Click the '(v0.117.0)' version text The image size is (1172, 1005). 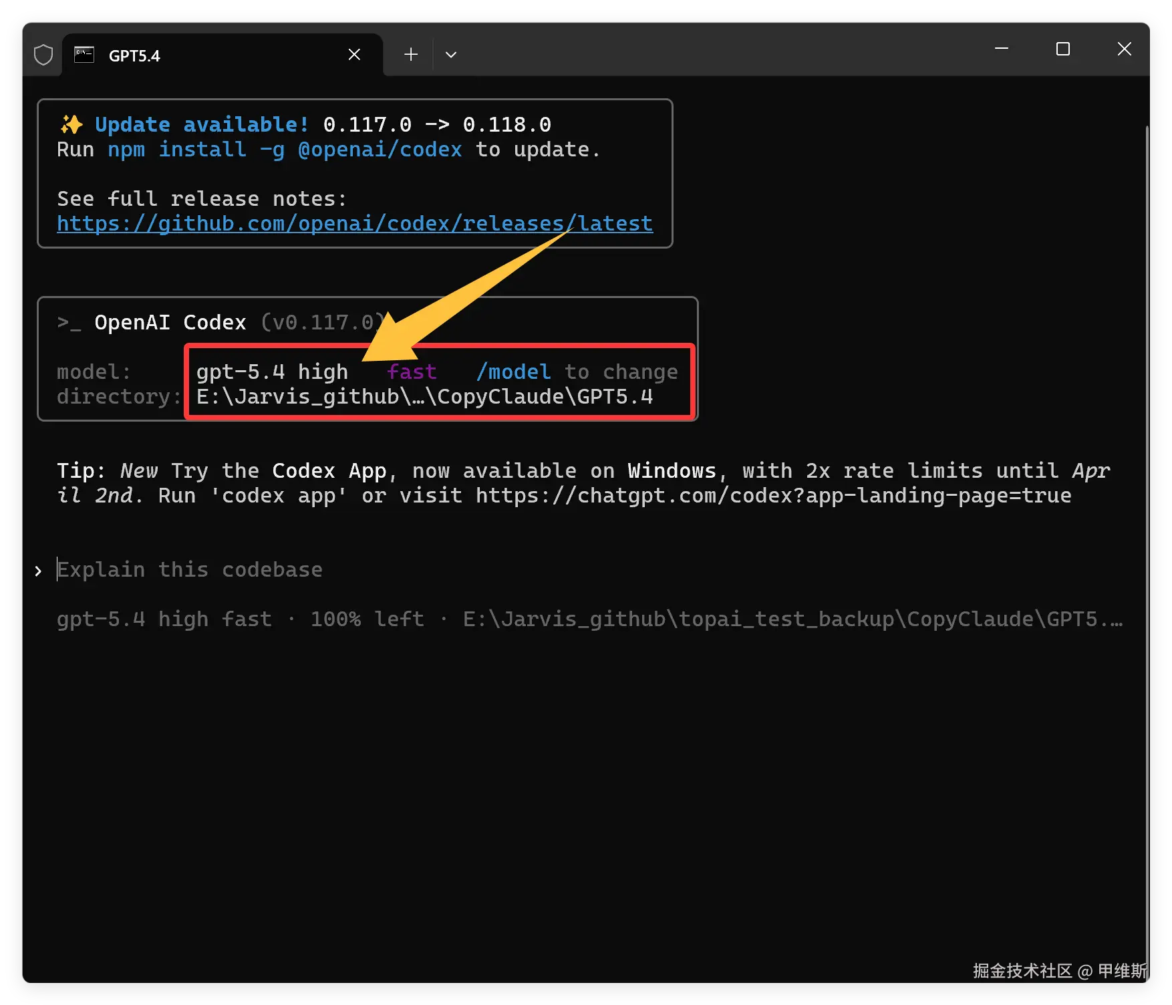coord(323,323)
